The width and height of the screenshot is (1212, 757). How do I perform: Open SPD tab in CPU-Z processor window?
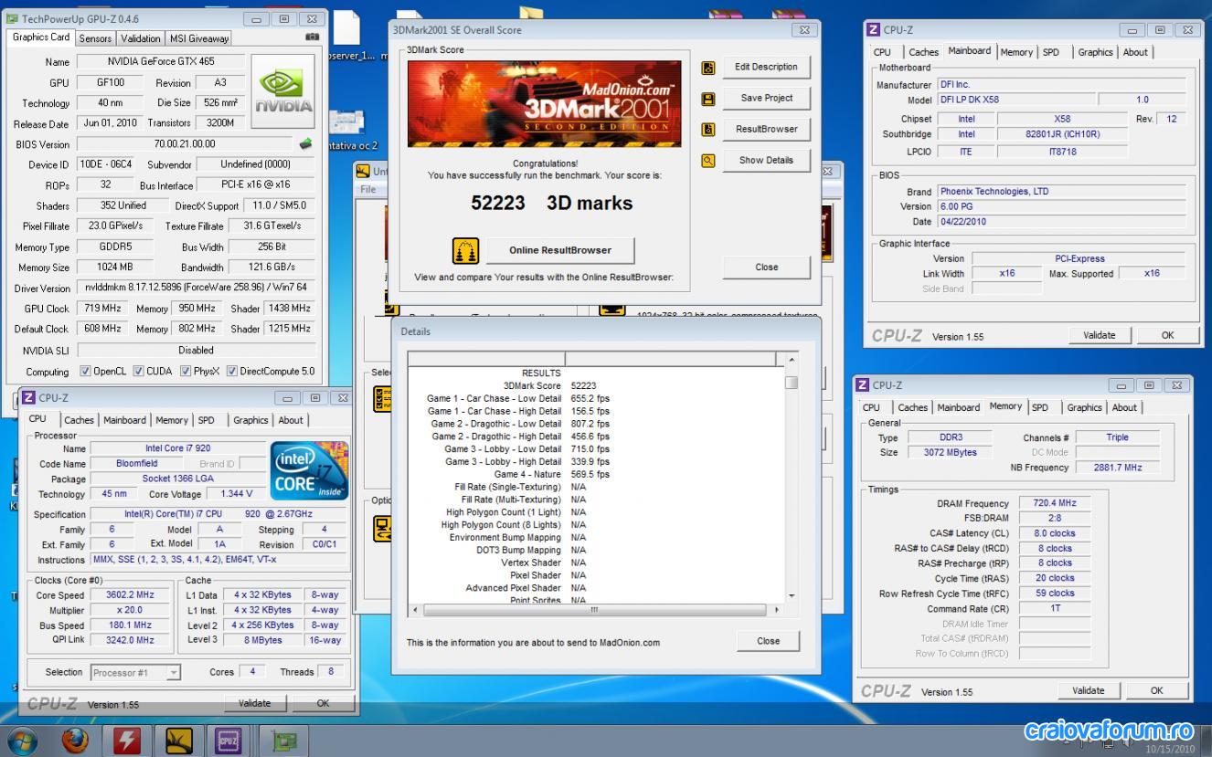(x=207, y=420)
